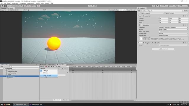Open the Layout dropdown
The width and height of the screenshot is (189, 106).
point(183,6)
